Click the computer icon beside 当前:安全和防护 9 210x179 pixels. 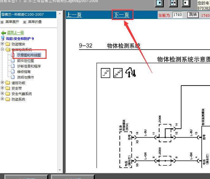coord(3,38)
